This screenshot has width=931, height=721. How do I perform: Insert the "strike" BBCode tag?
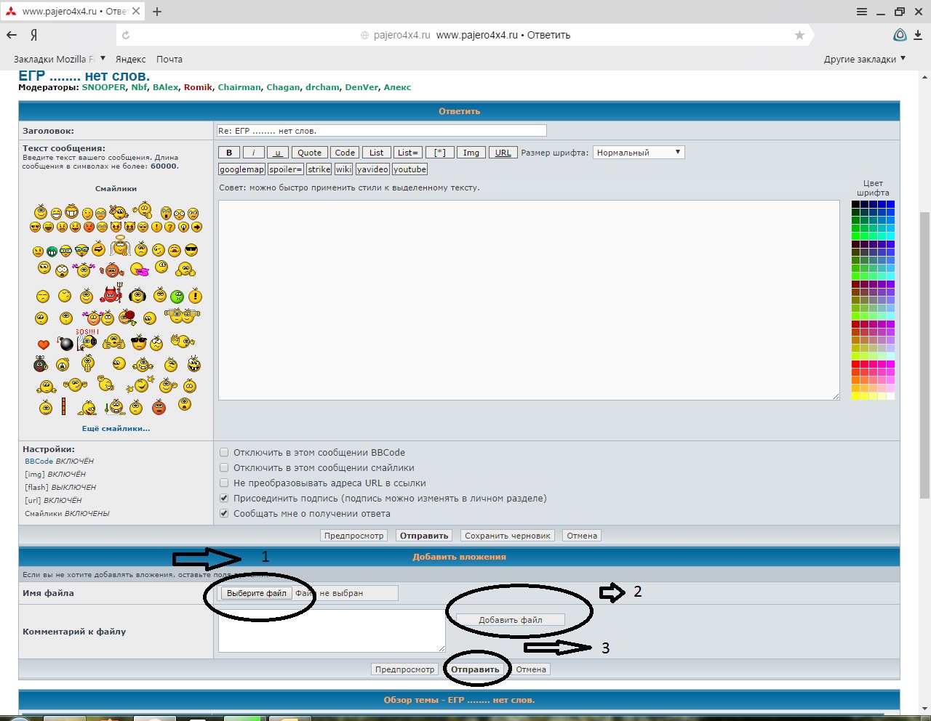(x=319, y=169)
